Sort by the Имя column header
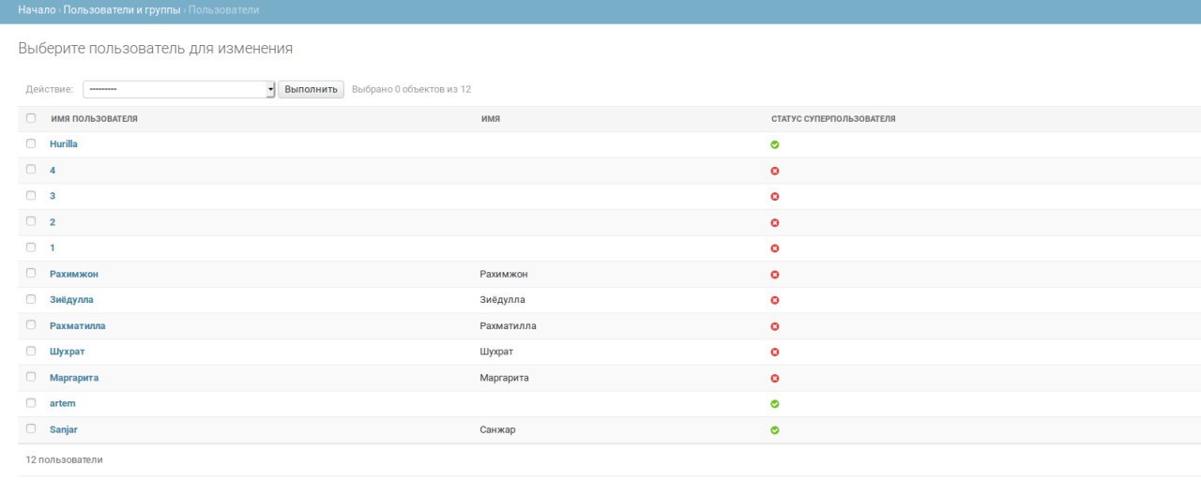Screen dimensions: 1201x496 click(490, 119)
